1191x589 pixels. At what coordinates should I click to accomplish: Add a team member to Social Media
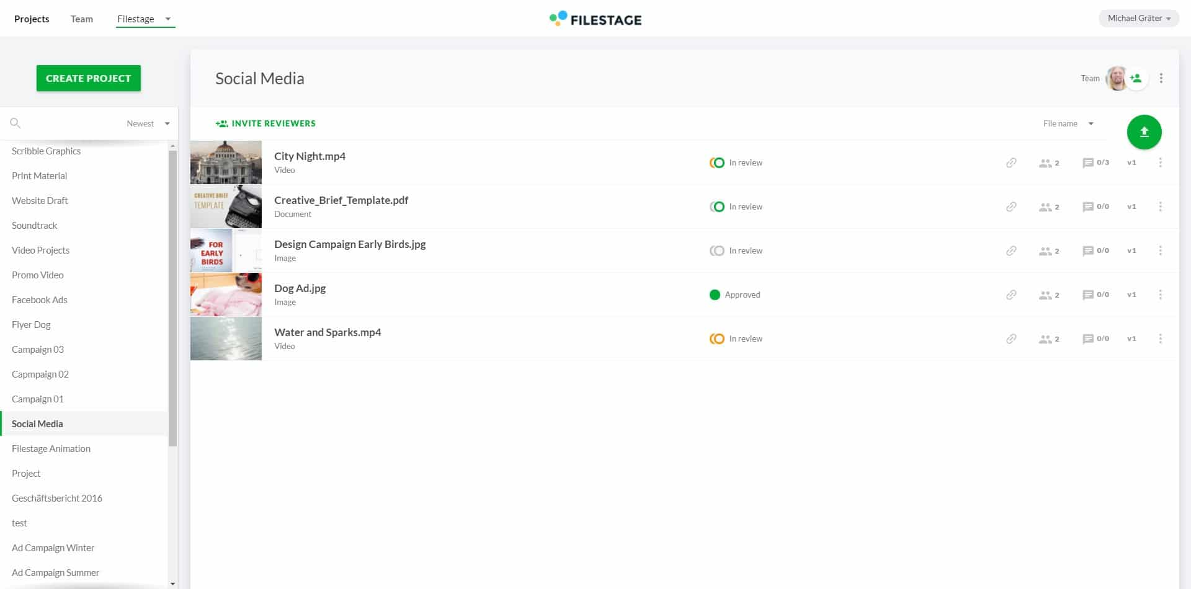[1136, 78]
